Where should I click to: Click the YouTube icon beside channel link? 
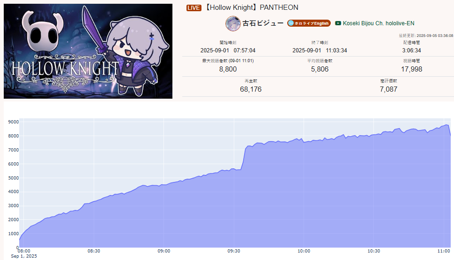pyautogui.click(x=338, y=23)
